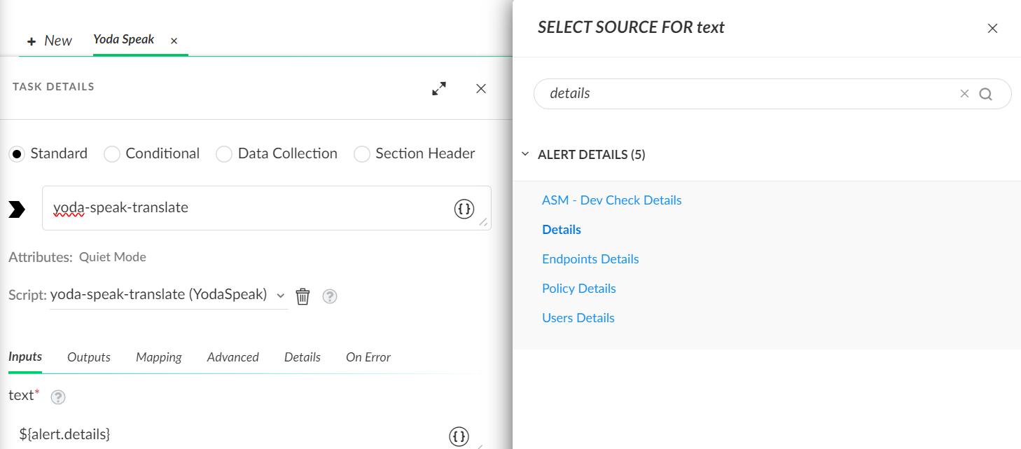Switch to the Yoda Speak tab
The width and height of the screenshot is (1021, 449).
pos(124,39)
